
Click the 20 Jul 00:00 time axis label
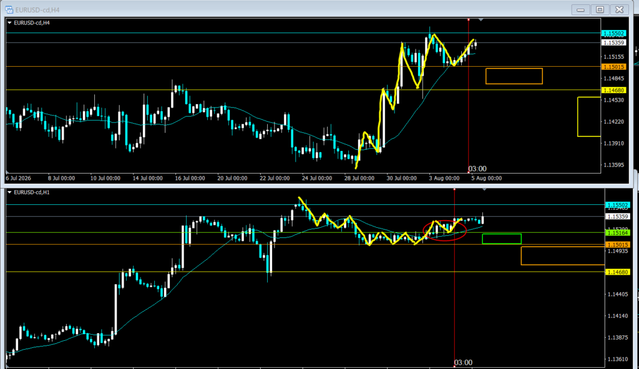(232, 178)
